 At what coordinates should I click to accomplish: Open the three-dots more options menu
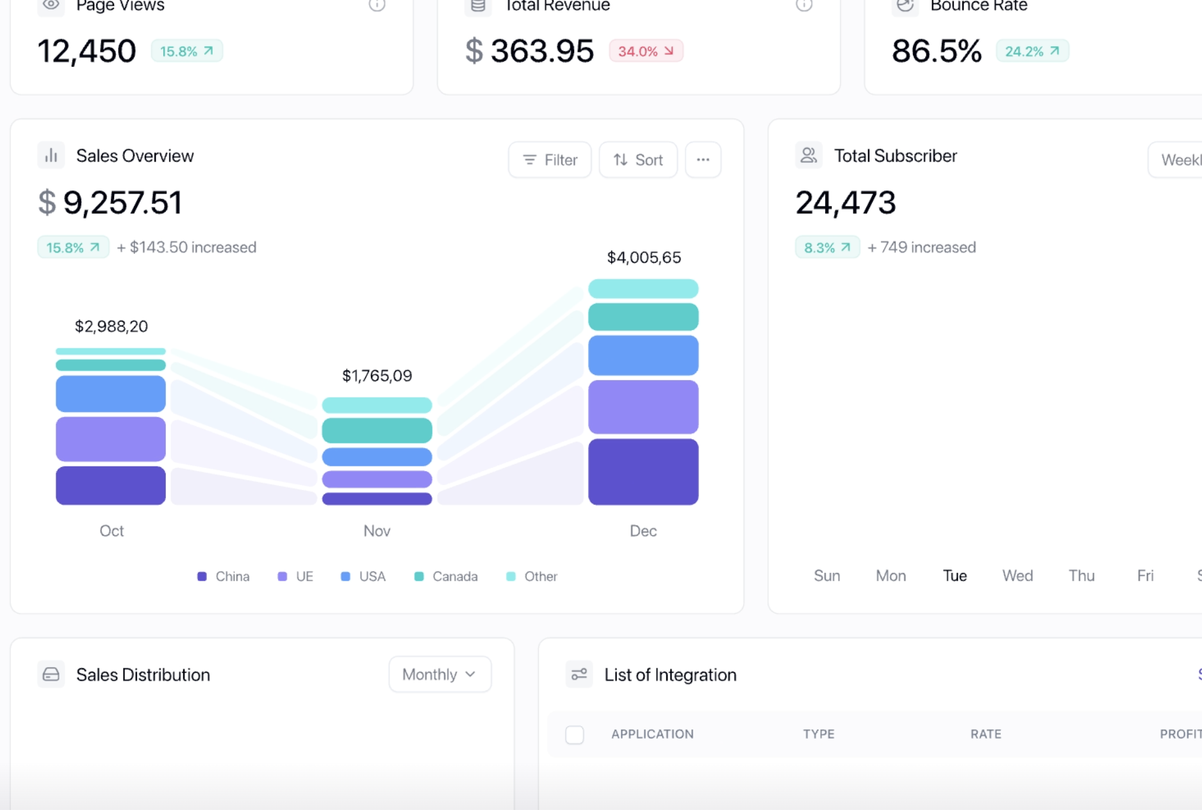[x=703, y=160]
